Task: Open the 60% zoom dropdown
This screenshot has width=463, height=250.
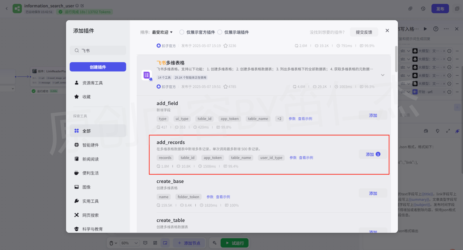Action: [x=130, y=243]
